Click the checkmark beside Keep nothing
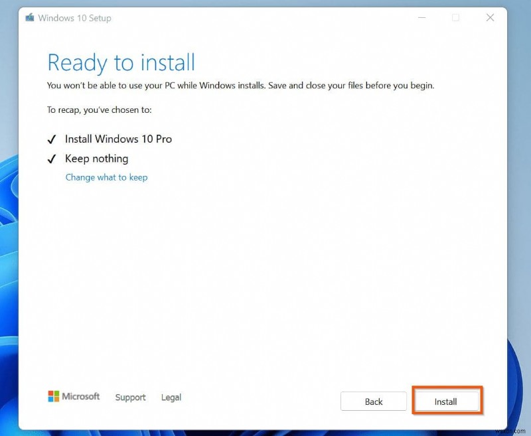 [x=52, y=159]
